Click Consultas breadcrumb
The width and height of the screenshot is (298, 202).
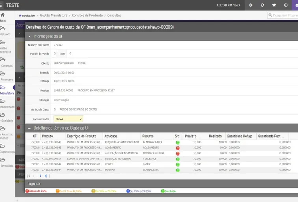(114, 15)
